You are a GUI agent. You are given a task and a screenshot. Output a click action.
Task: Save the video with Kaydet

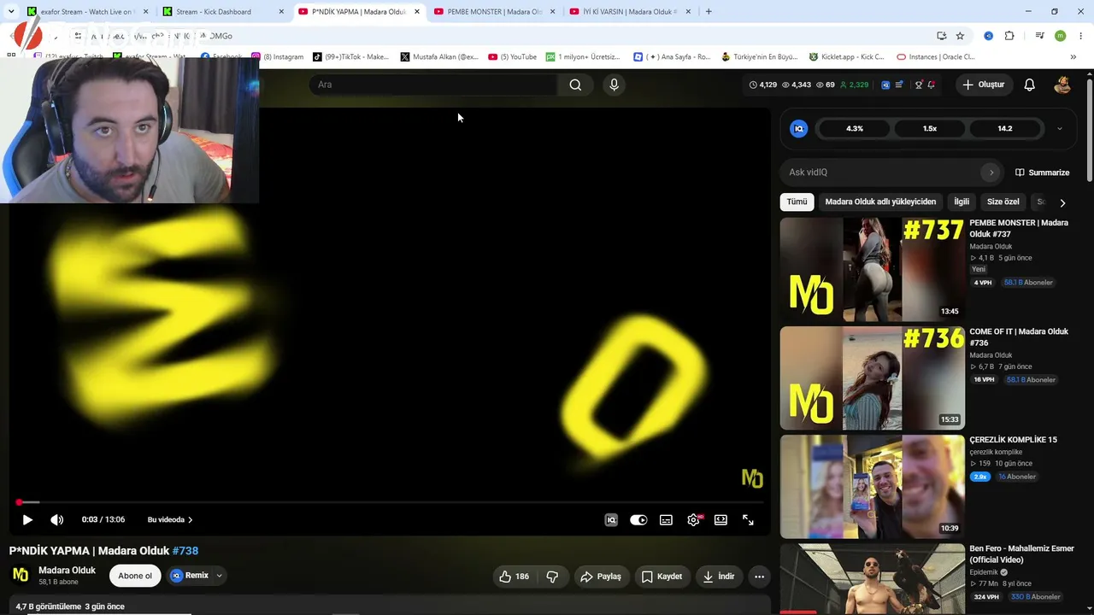(x=662, y=577)
